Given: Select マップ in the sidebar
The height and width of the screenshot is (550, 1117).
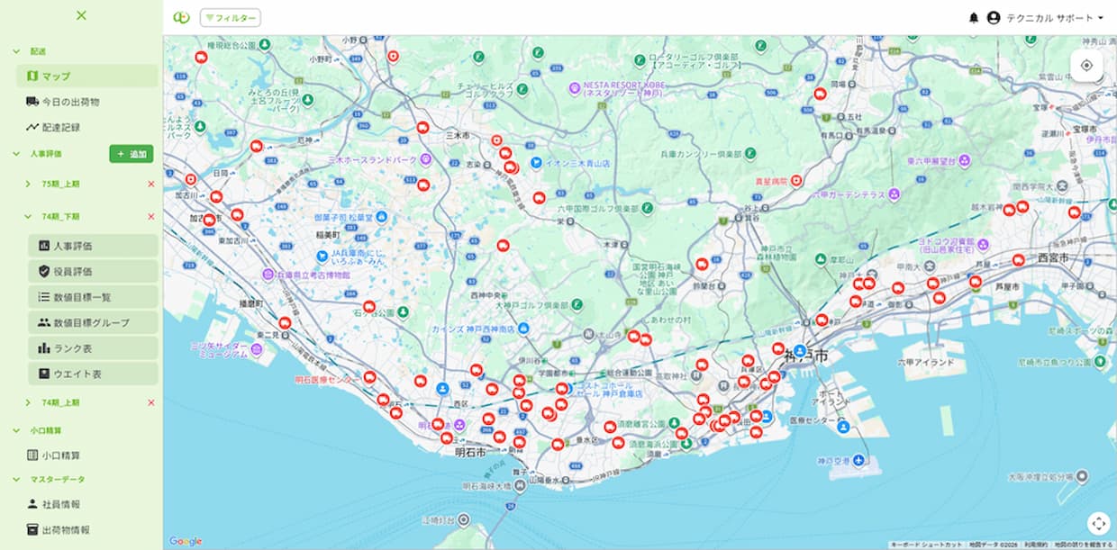Looking at the screenshot, I should [56, 77].
